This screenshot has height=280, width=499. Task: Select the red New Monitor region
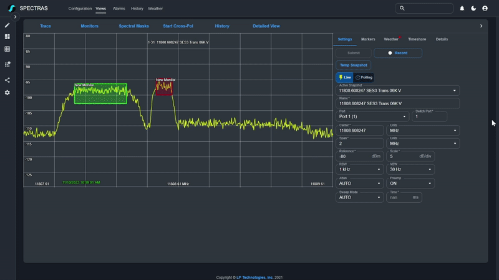pyautogui.click(x=164, y=88)
